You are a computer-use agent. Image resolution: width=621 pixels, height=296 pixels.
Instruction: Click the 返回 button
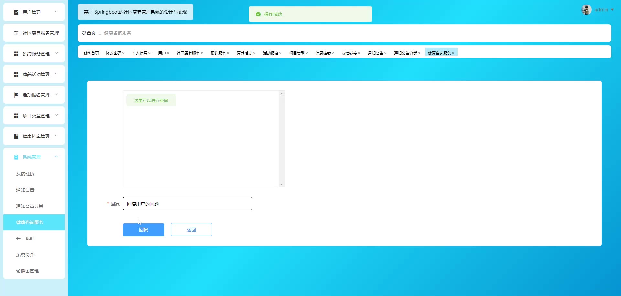click(x=191, y=229)
